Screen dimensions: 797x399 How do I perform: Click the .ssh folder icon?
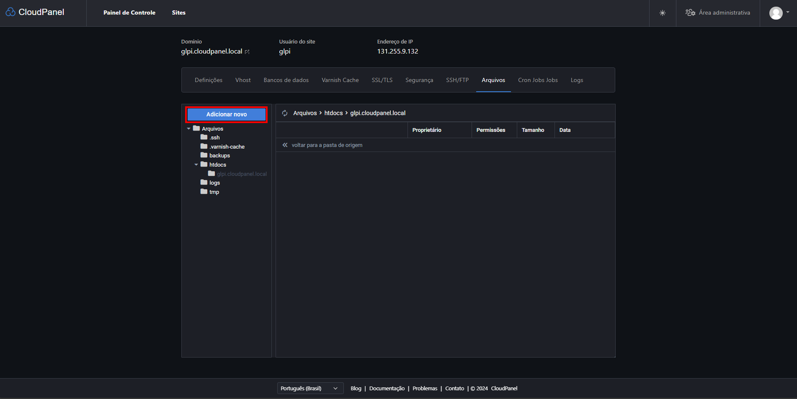204,137
